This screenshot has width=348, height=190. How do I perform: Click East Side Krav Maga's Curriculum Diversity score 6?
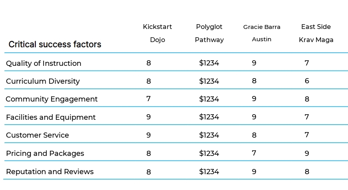click(307, 81)
